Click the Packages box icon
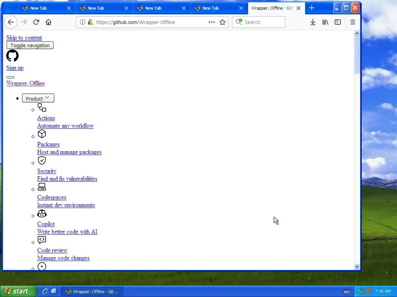The height and width of the screenshot is (297, 397). coord(42,134)
